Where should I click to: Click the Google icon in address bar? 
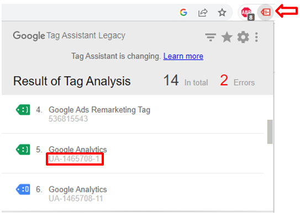(x=183, y=13)
